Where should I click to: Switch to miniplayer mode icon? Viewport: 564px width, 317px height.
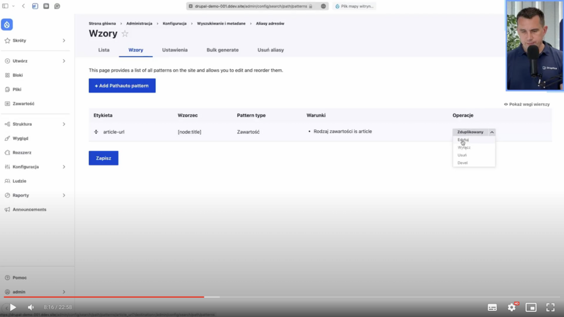[531, 307]
